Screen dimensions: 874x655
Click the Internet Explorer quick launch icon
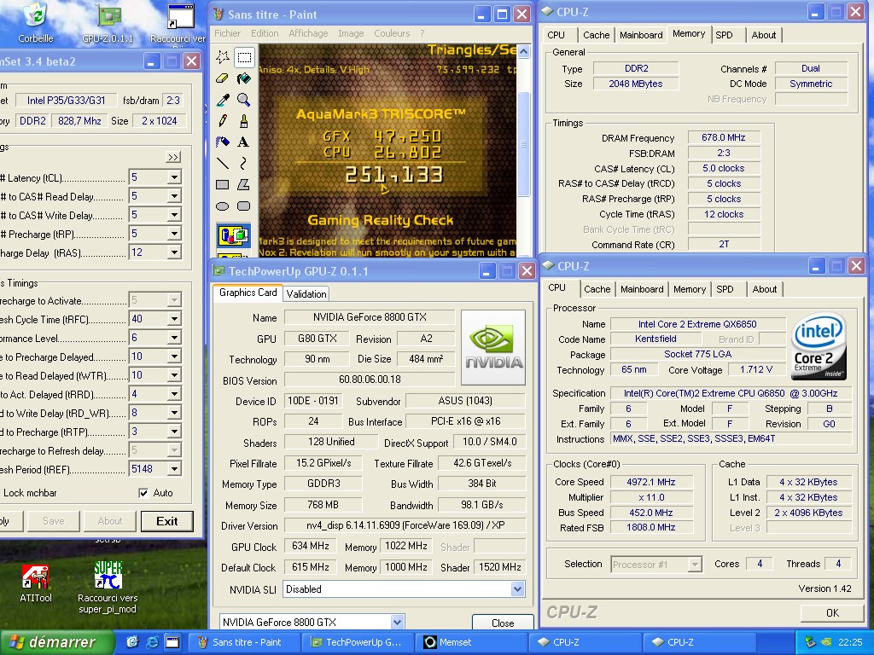click(152, 642)
